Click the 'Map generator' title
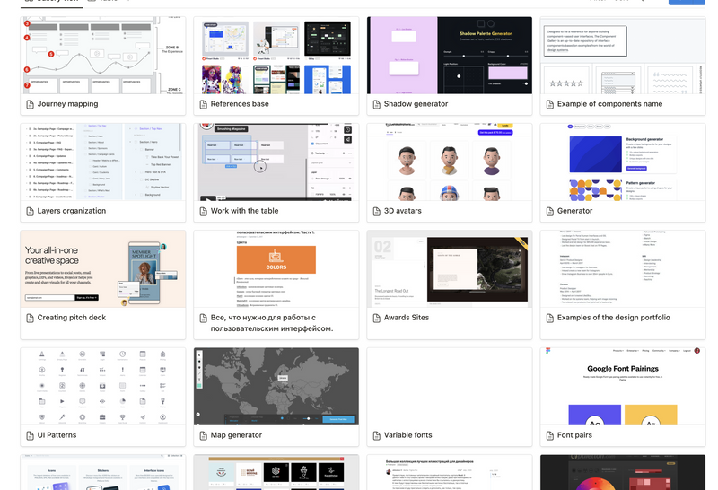The height and width of the screenshot is (490, 718). pos(236,435)
